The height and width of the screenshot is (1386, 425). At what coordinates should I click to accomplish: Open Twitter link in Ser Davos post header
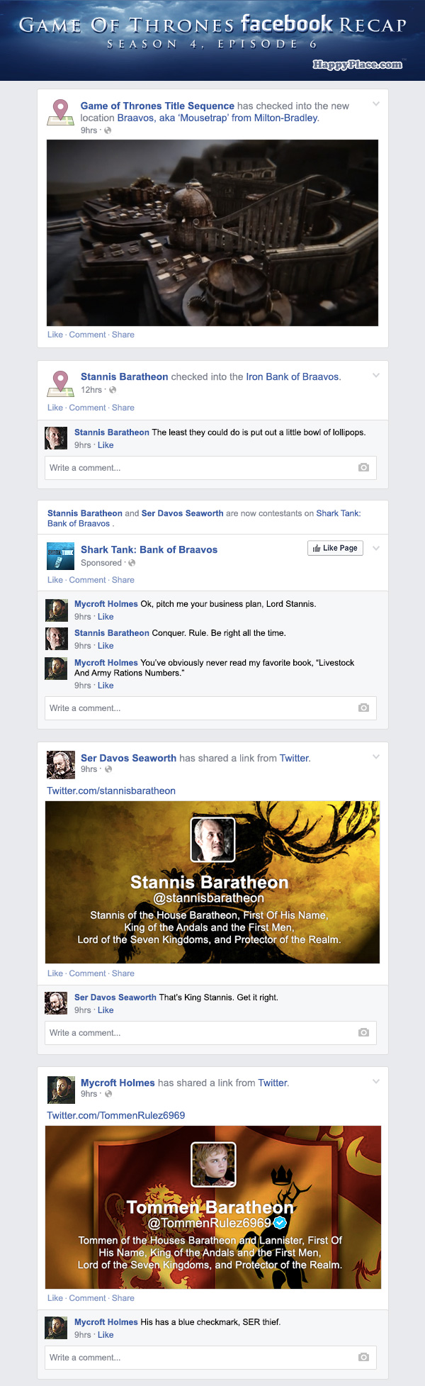(x=295, y=758)
